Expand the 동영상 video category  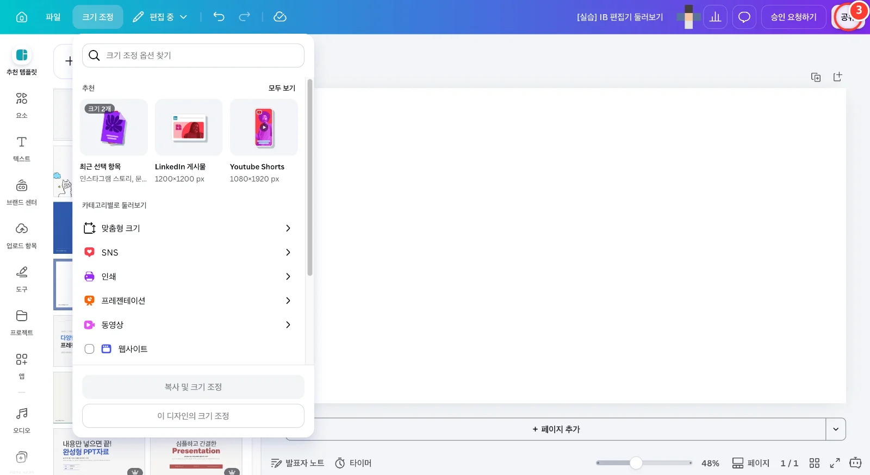(x=188, y=324)
